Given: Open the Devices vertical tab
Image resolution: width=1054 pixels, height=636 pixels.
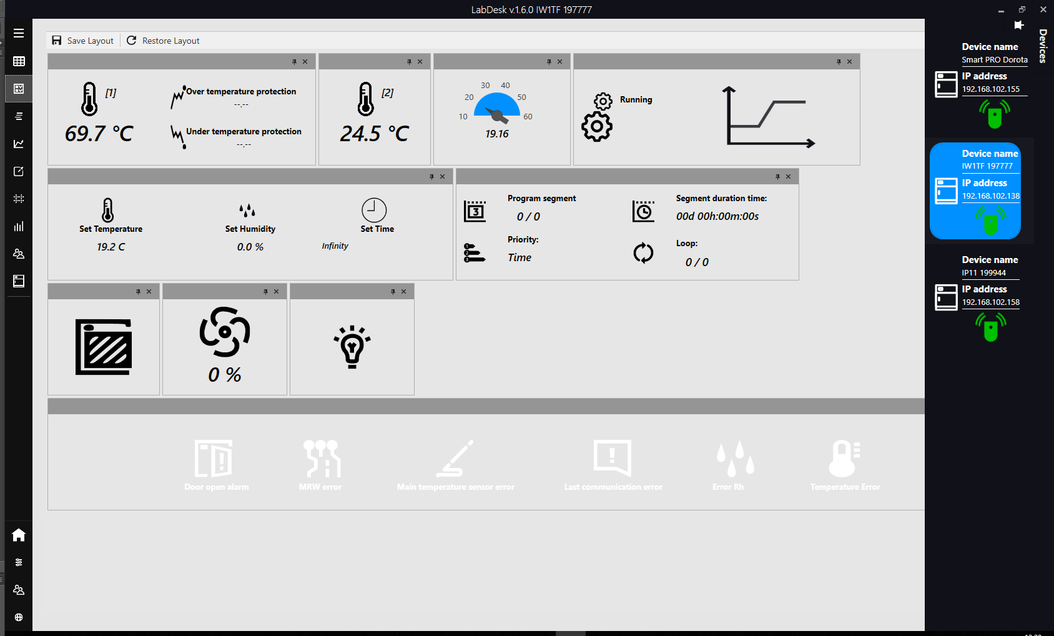Looking at the screenshot, I should coord(1043,46).
